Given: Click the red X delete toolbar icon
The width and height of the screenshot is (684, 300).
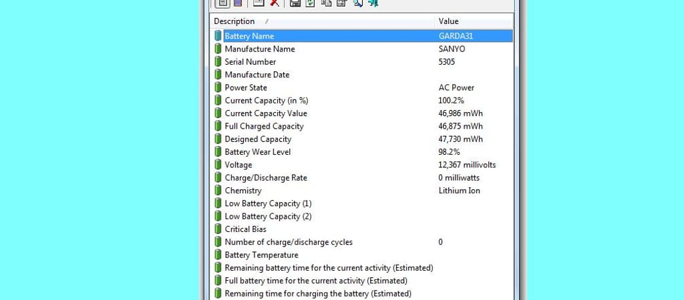Looking at the screenshot, I should 274,3.
